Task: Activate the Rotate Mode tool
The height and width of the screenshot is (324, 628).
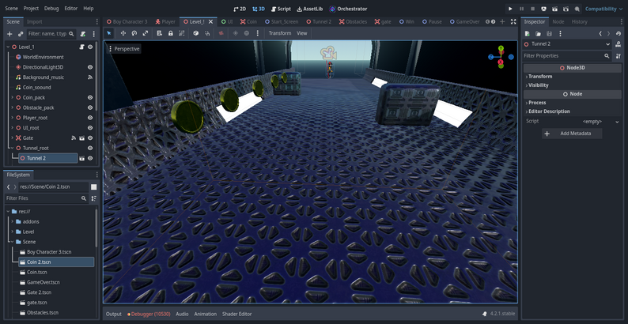Action: point(134,33)
